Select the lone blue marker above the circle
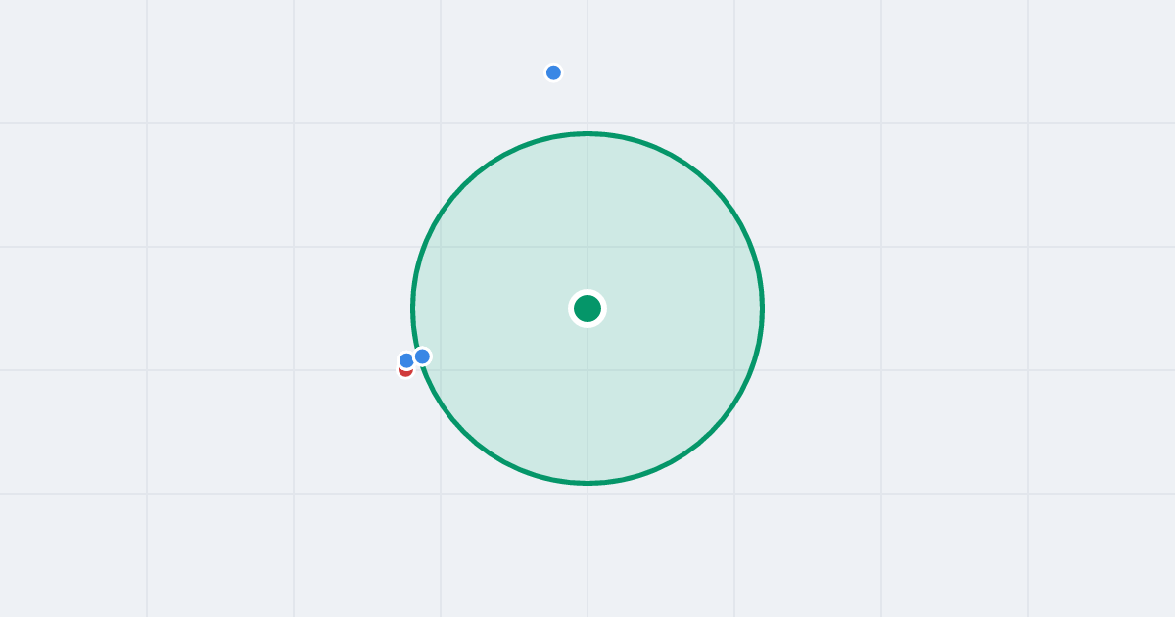 [553, 72]
